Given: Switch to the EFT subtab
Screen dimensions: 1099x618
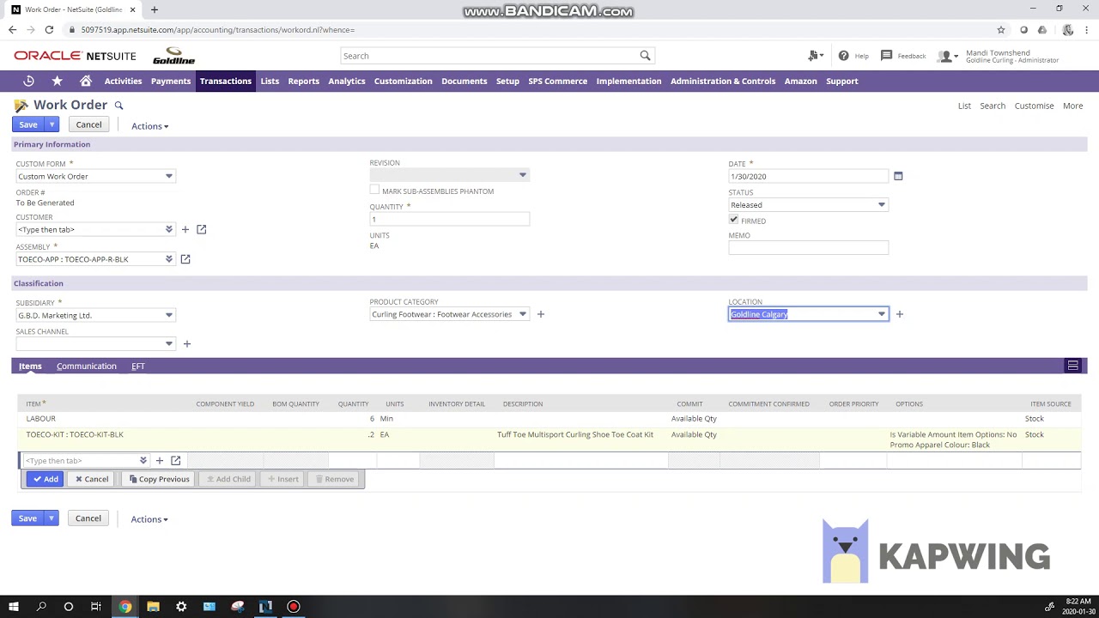Looking at the screenshot, I should point(138,366).
